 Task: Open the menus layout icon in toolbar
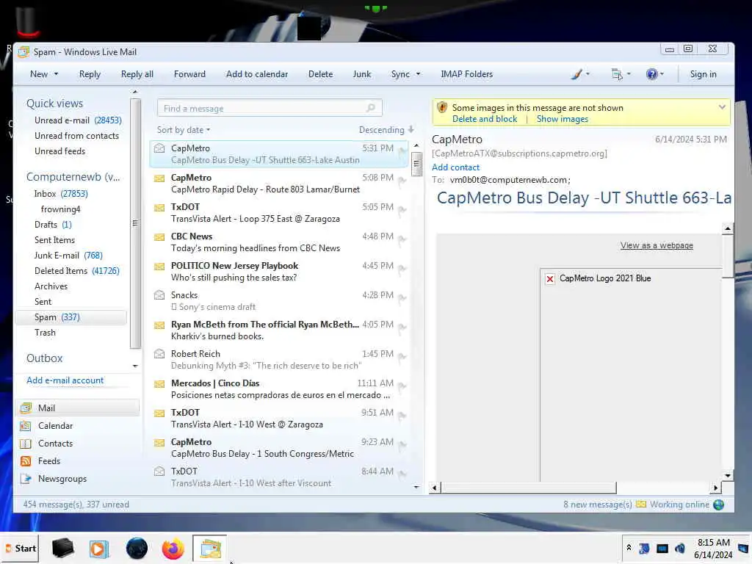617,74
